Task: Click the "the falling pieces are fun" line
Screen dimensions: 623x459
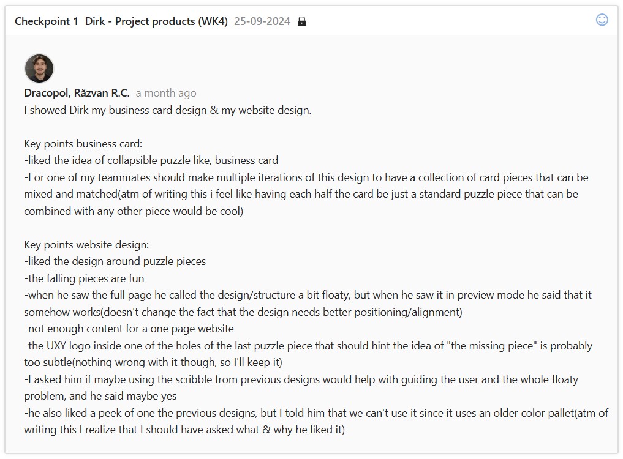Action: point(85,278)
